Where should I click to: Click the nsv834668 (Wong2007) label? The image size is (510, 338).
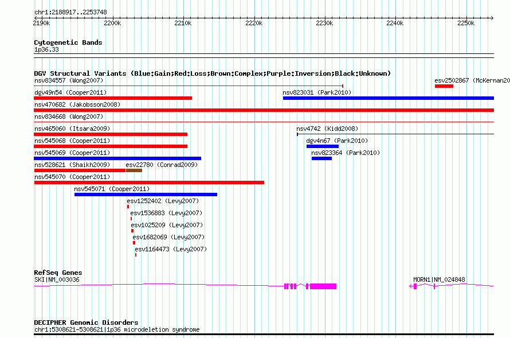[x=69, y=116]
